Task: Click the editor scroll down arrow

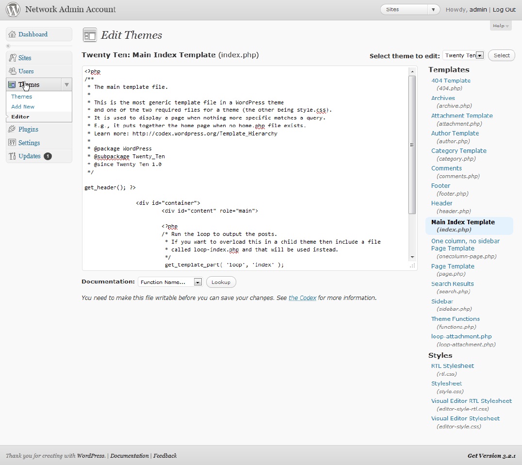Action: [412, 257]
